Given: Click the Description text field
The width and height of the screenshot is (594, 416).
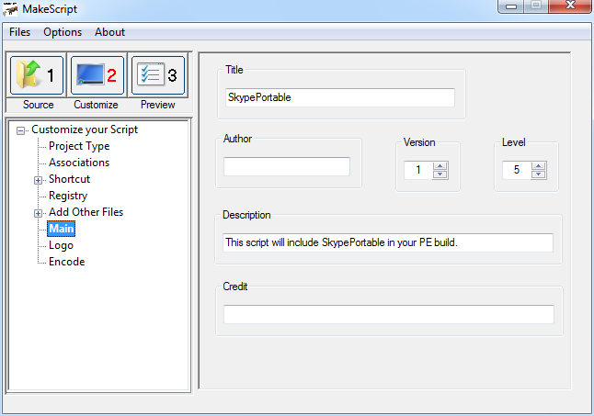Looking at the screenshot, I should tap(388, 242).
